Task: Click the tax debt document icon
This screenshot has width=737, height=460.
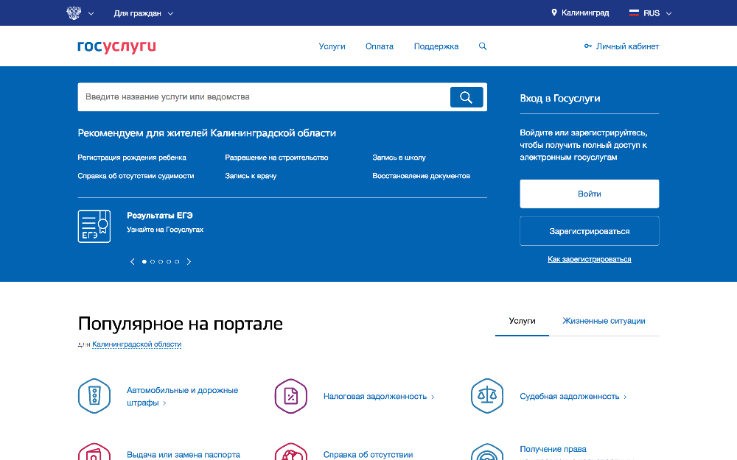Action: (x=291, y=396)
